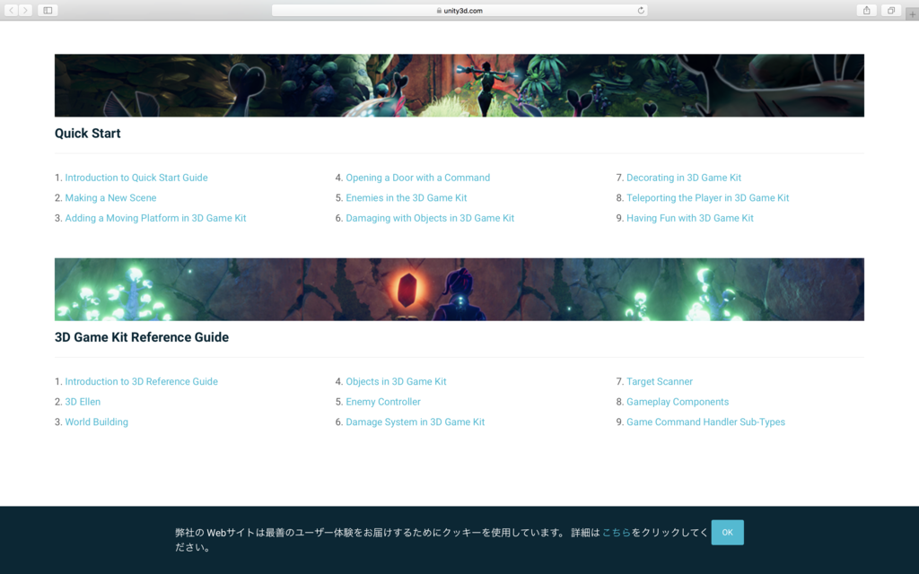Reload the page using the refresh icon

(641, 11)
